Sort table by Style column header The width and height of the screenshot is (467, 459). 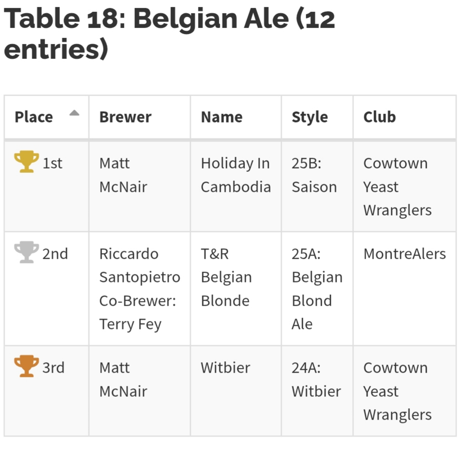point(309,117)
